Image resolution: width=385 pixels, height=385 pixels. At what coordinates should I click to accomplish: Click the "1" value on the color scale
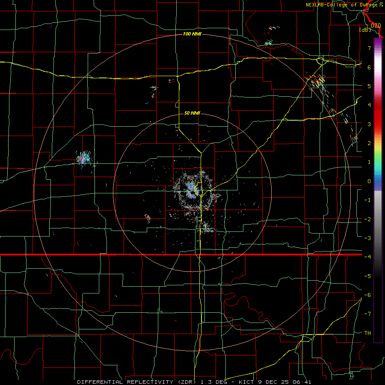[369, 162]
